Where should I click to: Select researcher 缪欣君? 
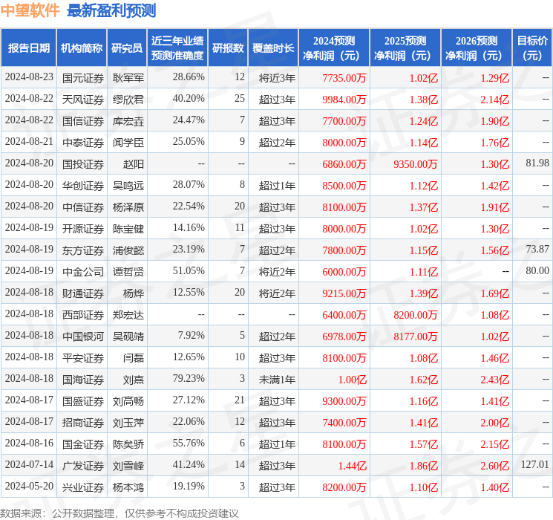coord(128,100)
